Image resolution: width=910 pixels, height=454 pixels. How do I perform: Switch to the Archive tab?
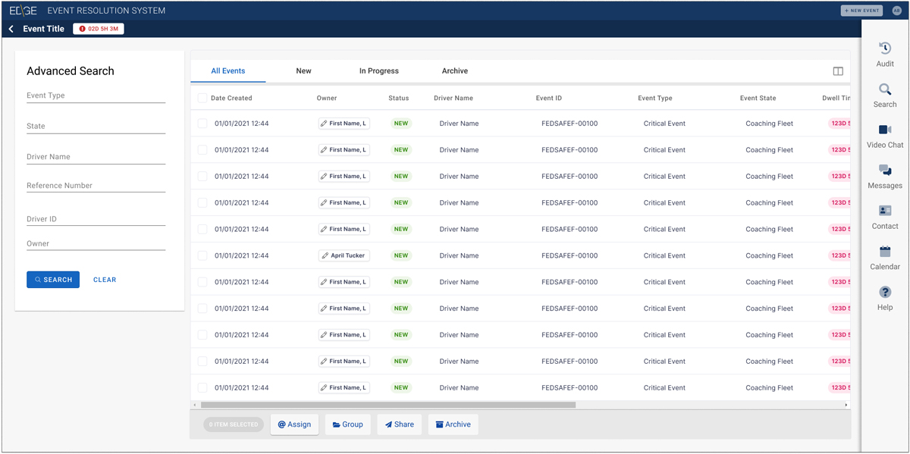454,71
